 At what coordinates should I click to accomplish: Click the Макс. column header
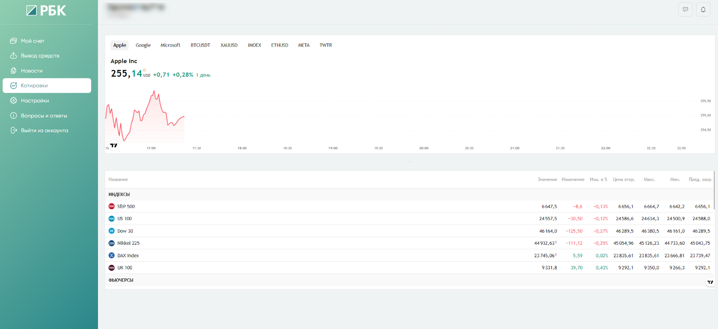(x=649, y=180)
